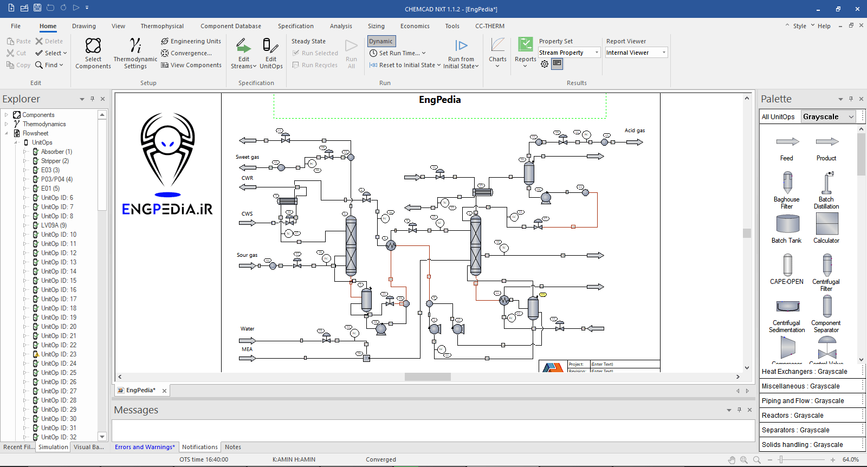Click the new file icon in title bar
Image resolution: width=867 pixels, height=467 pixels.
(x=11, y=8)
